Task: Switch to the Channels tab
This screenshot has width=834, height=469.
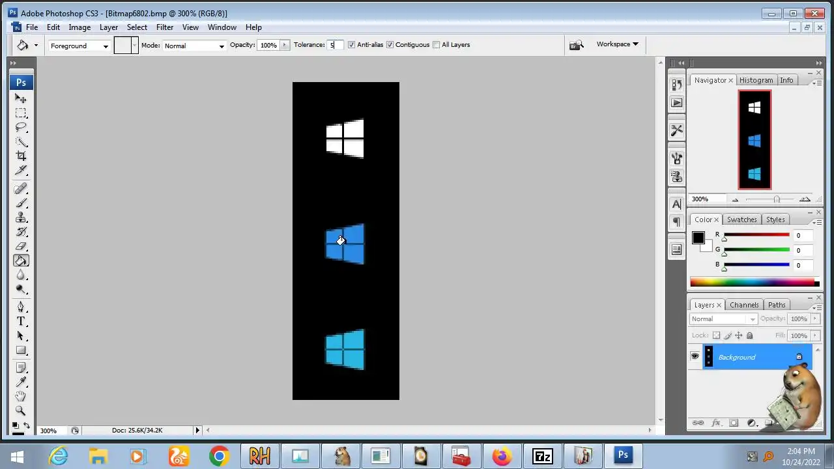Action: [744, 305]
